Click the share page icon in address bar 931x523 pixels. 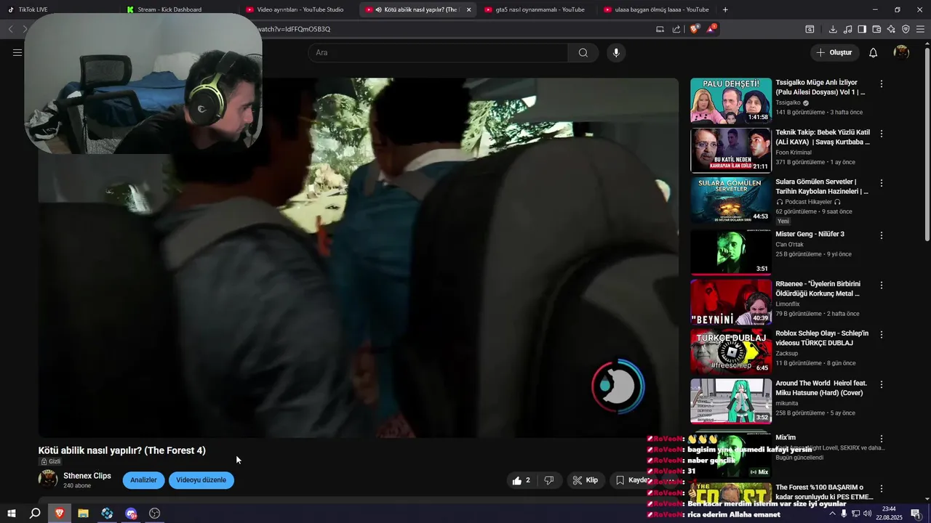[x=676, y=29]
